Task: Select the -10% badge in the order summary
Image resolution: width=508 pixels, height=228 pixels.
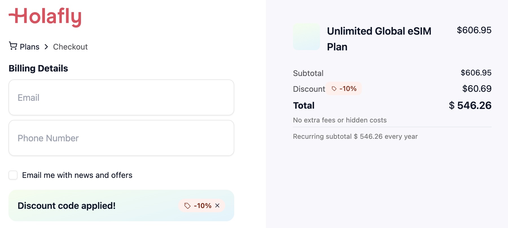Action: click(344, 89)
